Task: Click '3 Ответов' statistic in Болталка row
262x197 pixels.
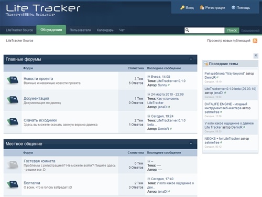Action: (136, 188)
